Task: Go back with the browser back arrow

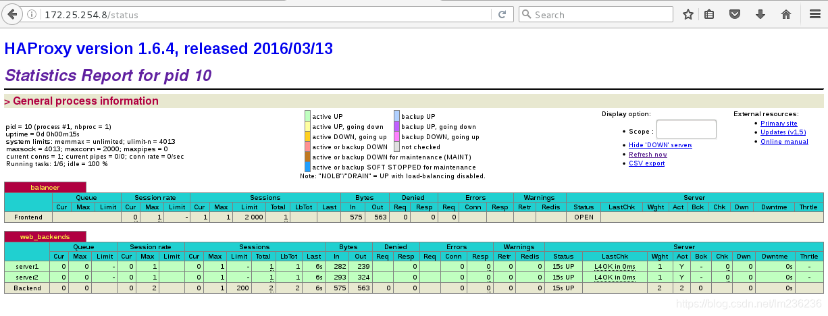Action: coord(13,14)
